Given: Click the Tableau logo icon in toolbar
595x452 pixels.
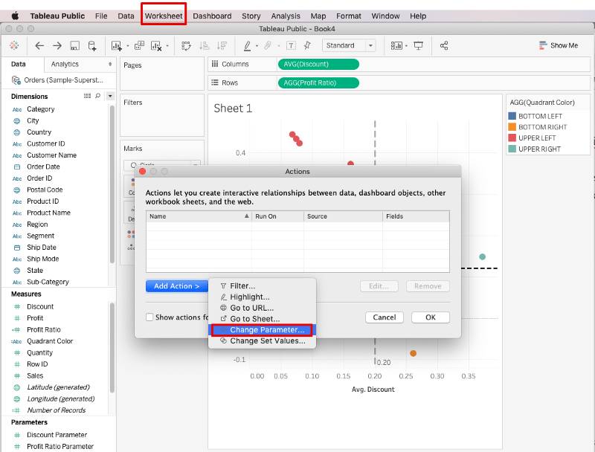Looking at the screenshot, I should (14, 45).
